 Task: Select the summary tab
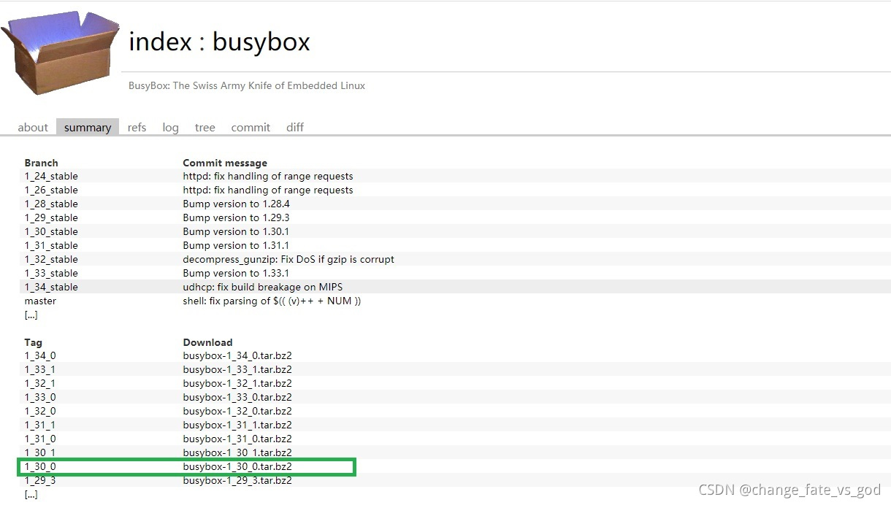pos(88,127)
